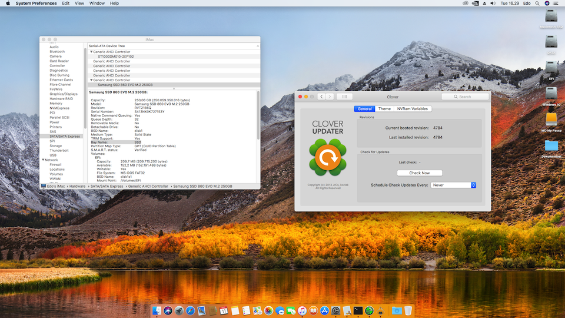Switch to Theme tab in Clover
This screenshot has height=318, width=565.
(x=384, y=108)
